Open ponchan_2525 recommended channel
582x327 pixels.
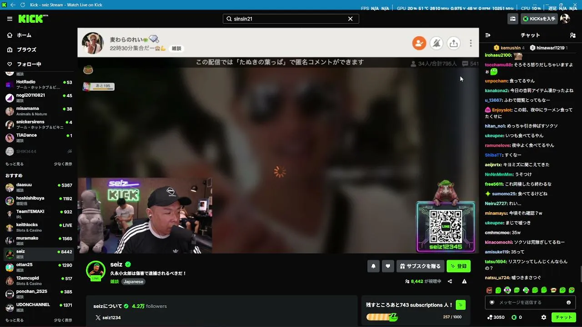point(39,294)
